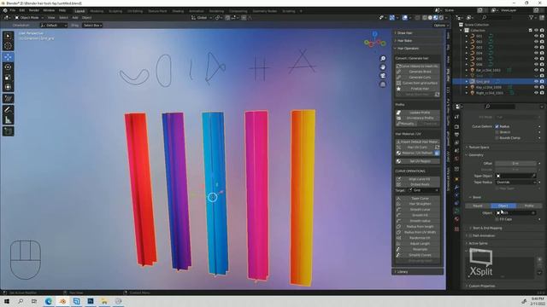Open the Render menu
Image resolution: width=547 pixels, height=307 pixels.
pyautogui.click(x=34, y=11)
